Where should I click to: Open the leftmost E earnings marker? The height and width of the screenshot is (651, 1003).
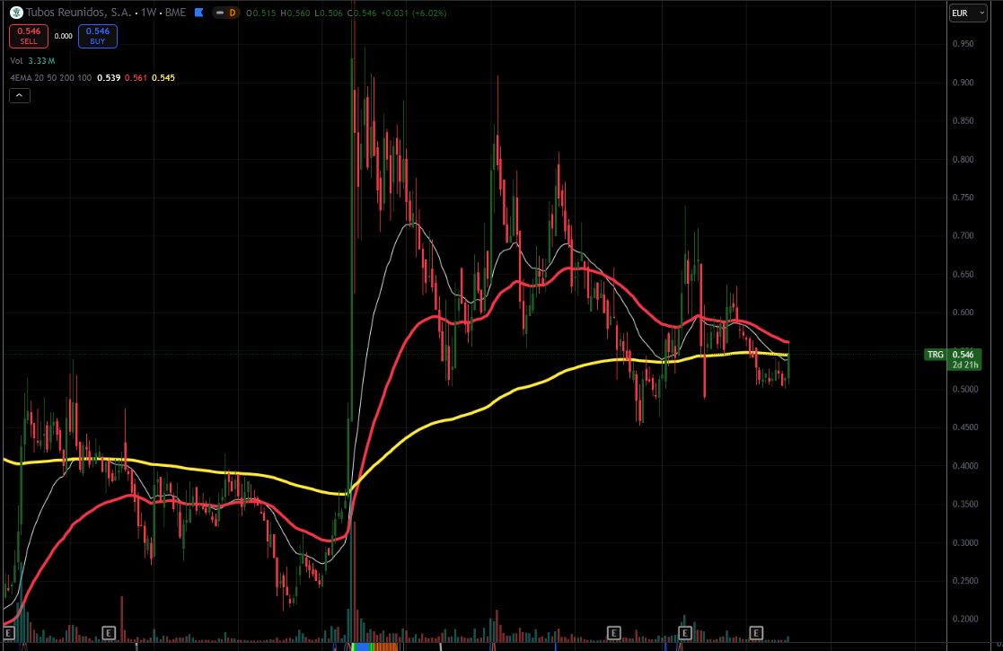8,633
